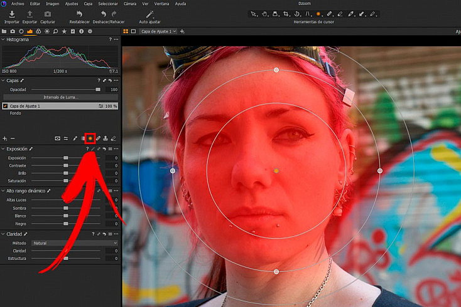Viewport: 461px width, 307px height.
Task: Open the Color three-circles tool tab
Action: point(38,31)
